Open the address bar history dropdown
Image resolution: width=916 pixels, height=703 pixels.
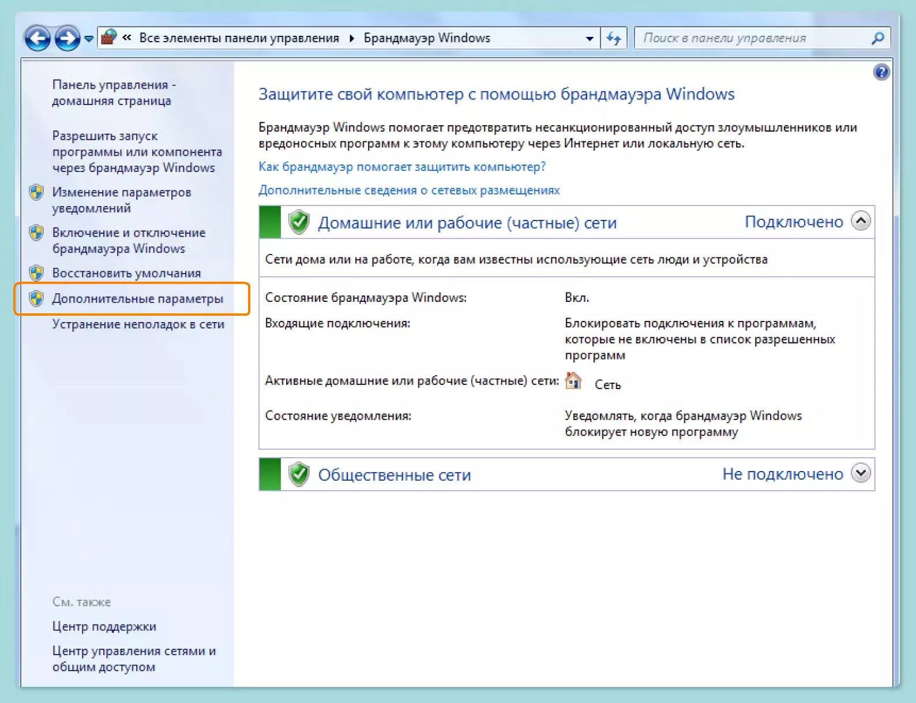590,39
